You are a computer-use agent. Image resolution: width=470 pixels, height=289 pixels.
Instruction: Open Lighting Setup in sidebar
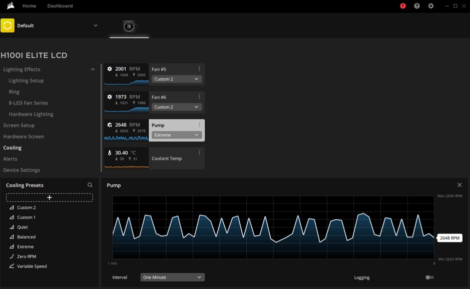[26, 80]
